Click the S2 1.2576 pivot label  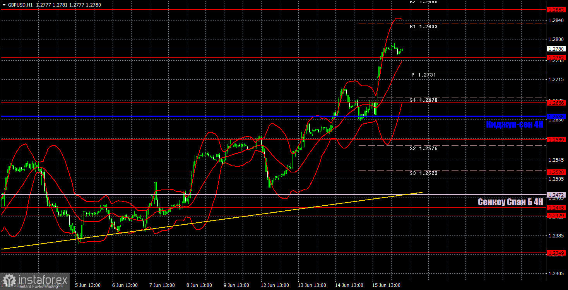(x=424, y=148)
